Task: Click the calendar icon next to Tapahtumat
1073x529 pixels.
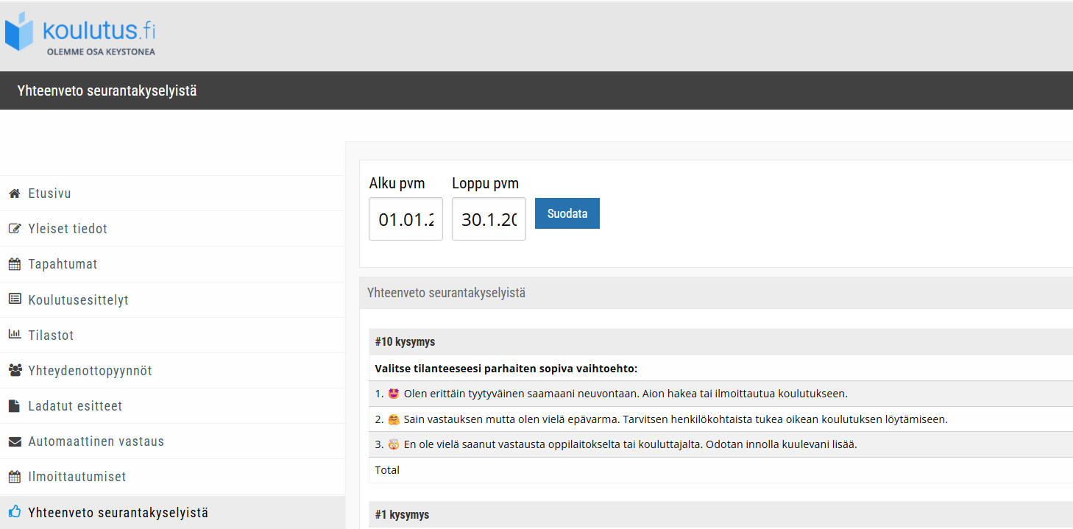Action: pyautogui.click(x=14, y=264)
